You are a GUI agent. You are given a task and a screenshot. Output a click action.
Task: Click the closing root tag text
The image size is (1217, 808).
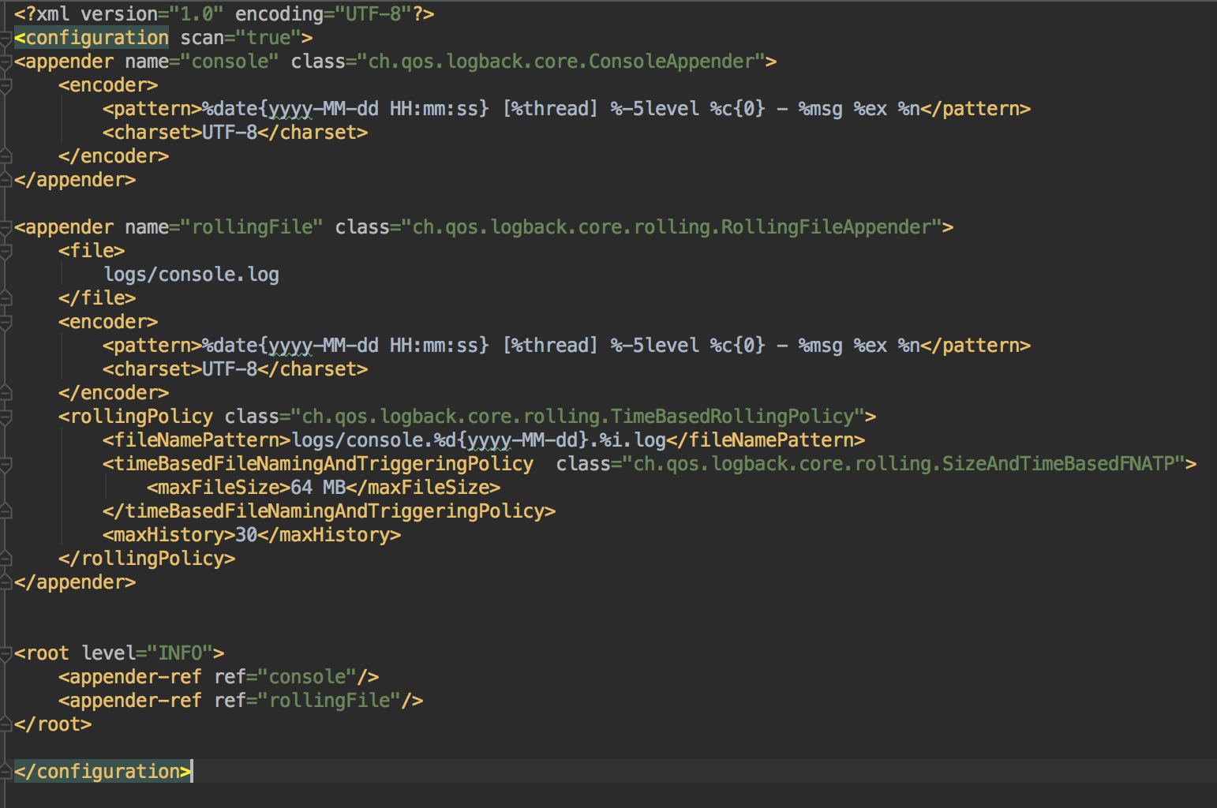(x=53, y=724)
